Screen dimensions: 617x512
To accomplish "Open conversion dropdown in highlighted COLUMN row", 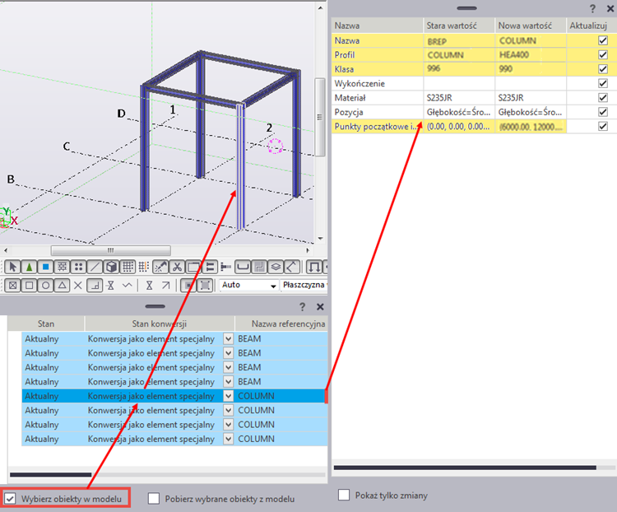I will (228, 396).
